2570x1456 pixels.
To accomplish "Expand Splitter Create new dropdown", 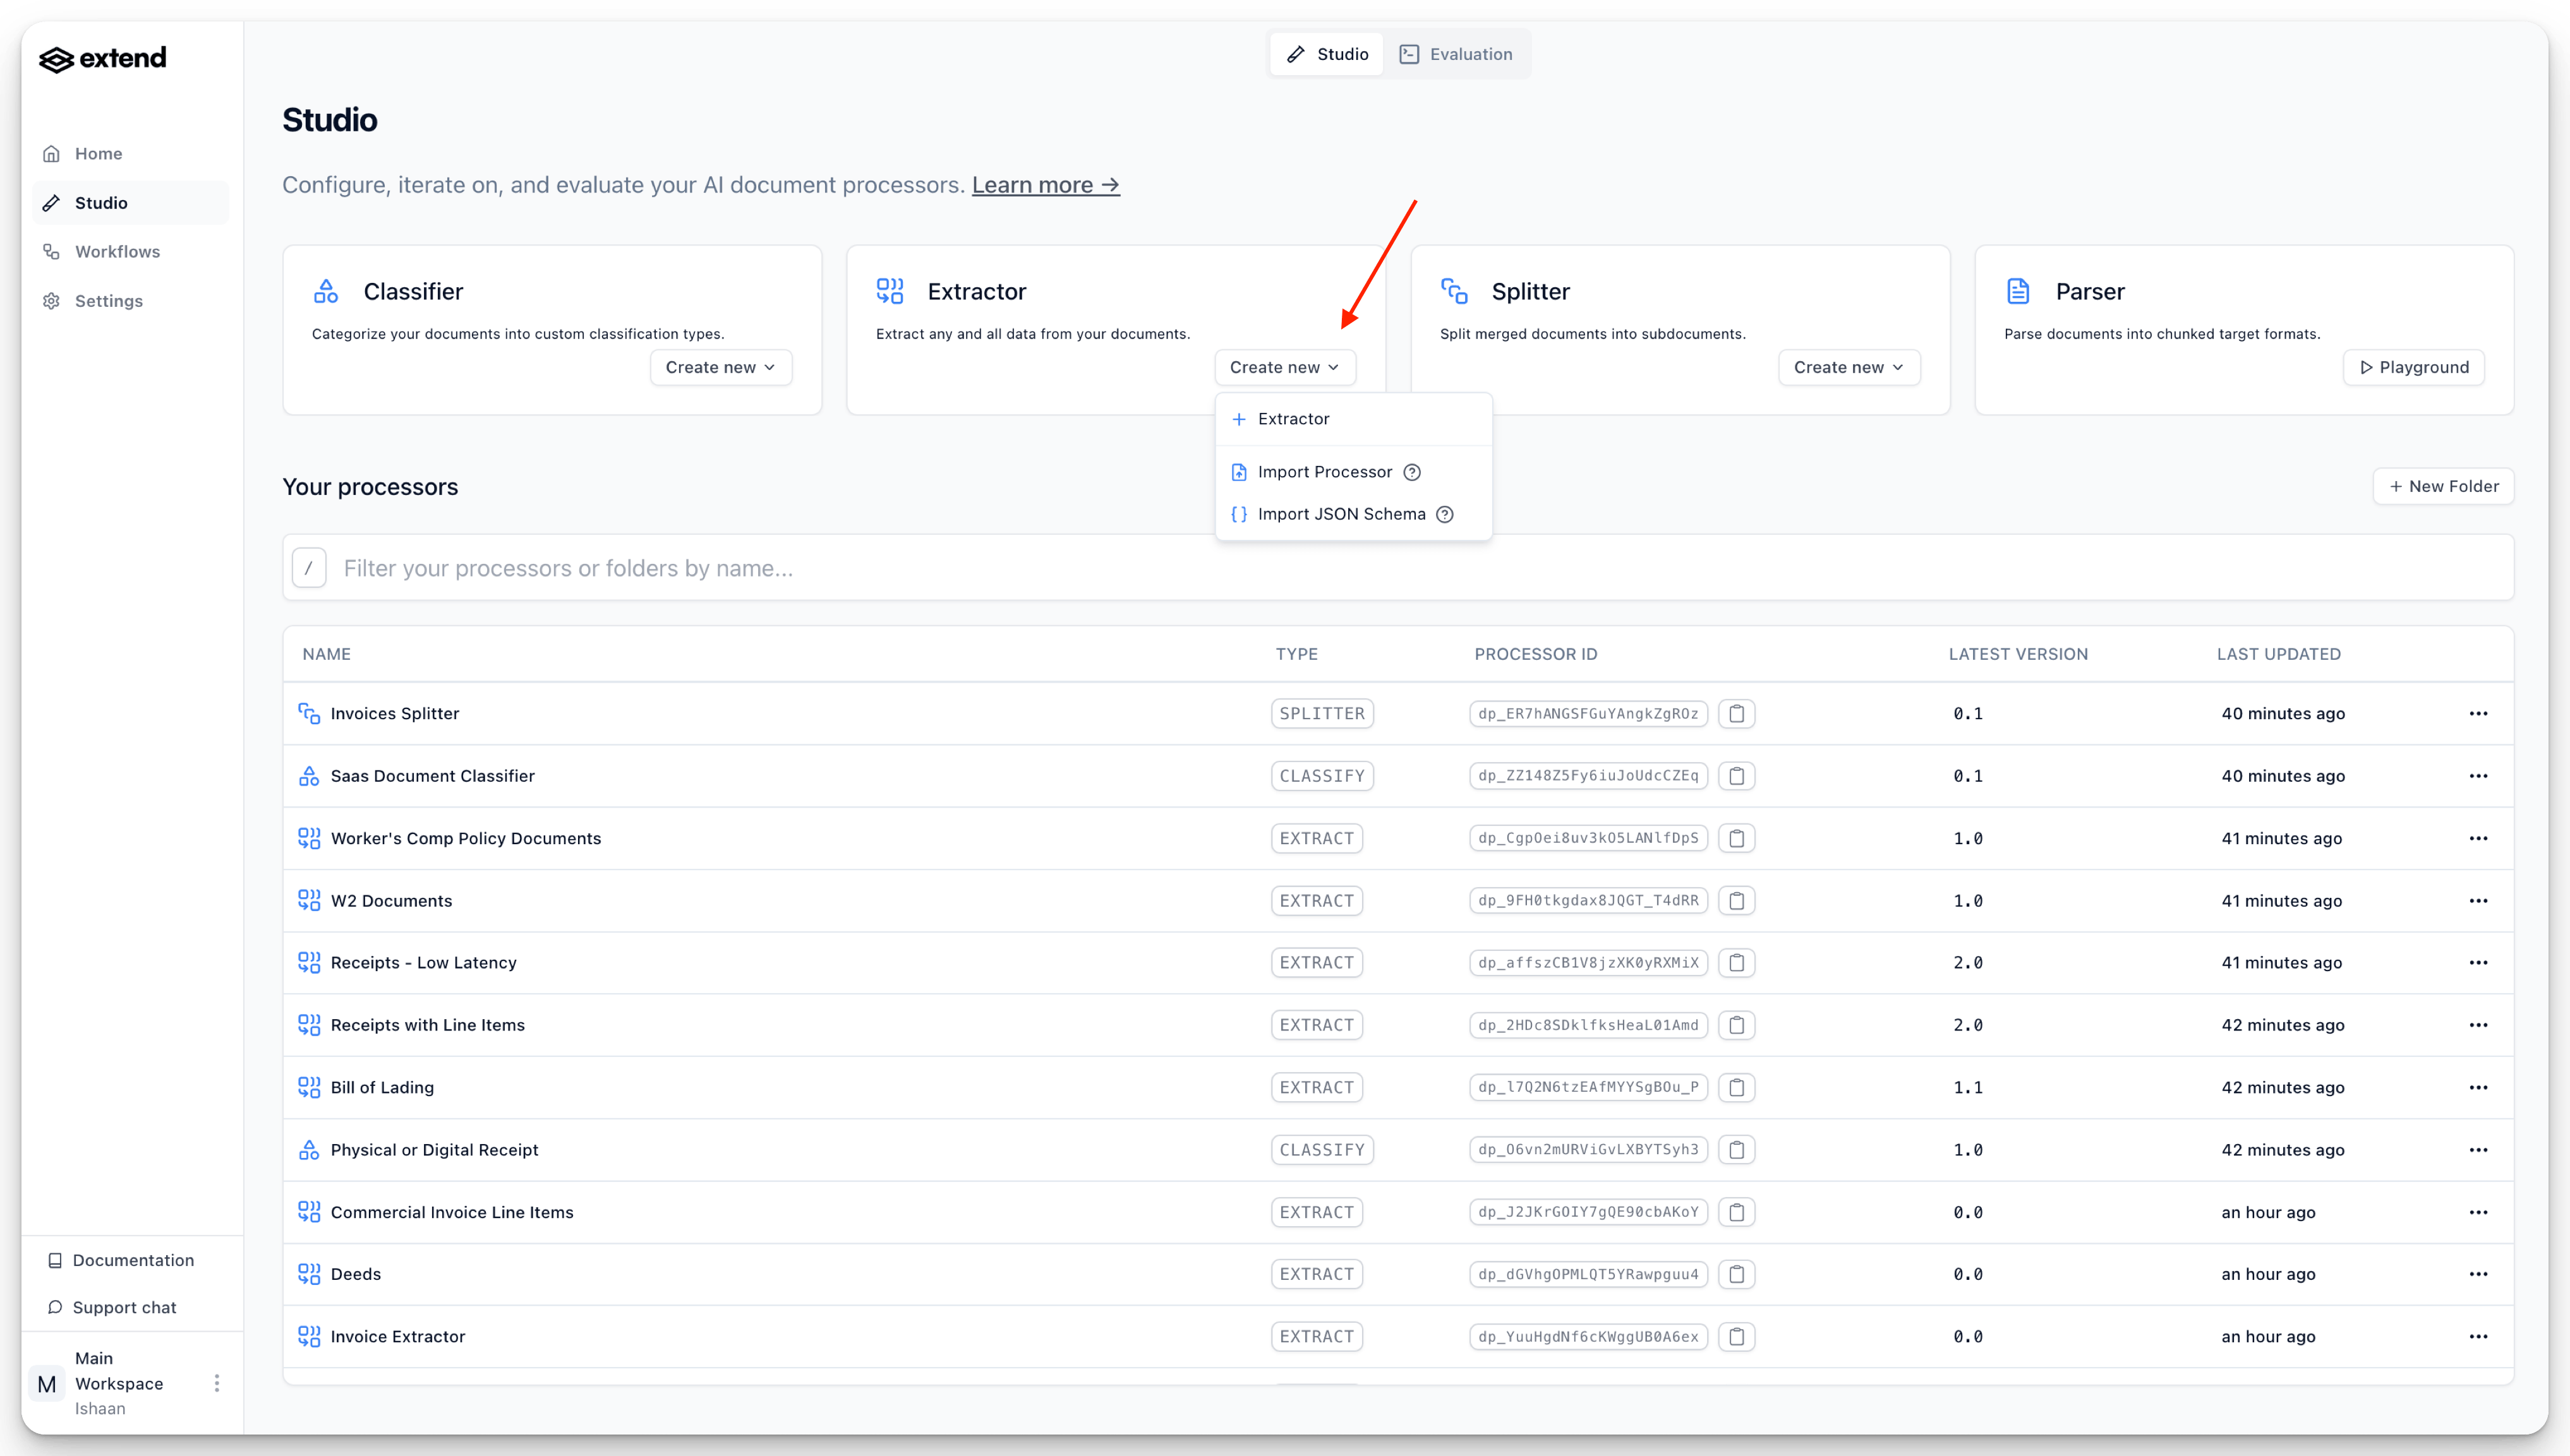I will [1848, 367].
